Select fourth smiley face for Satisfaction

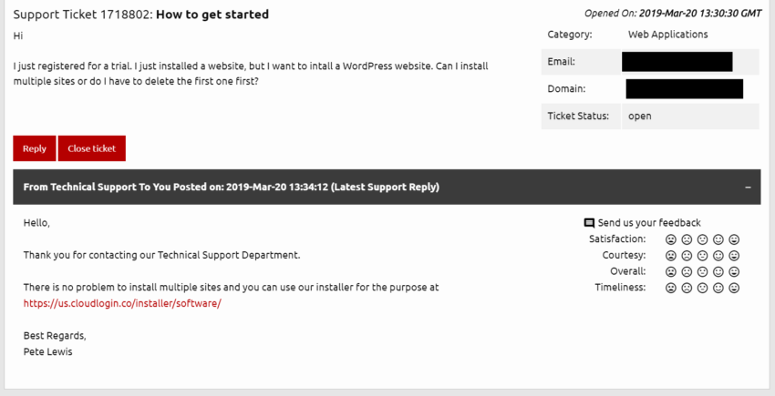(718, 239)
